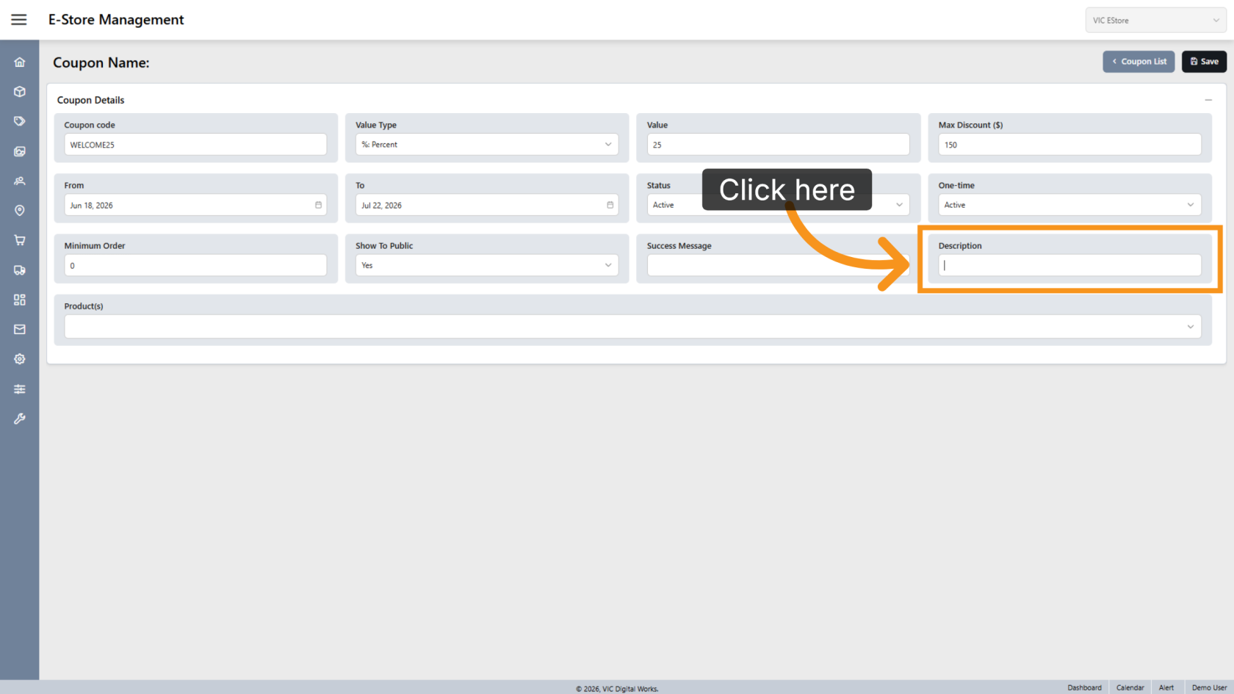Open the coupon tag icon in sidebar
This screenshot has height=694, width=1234.
[20, 121]
